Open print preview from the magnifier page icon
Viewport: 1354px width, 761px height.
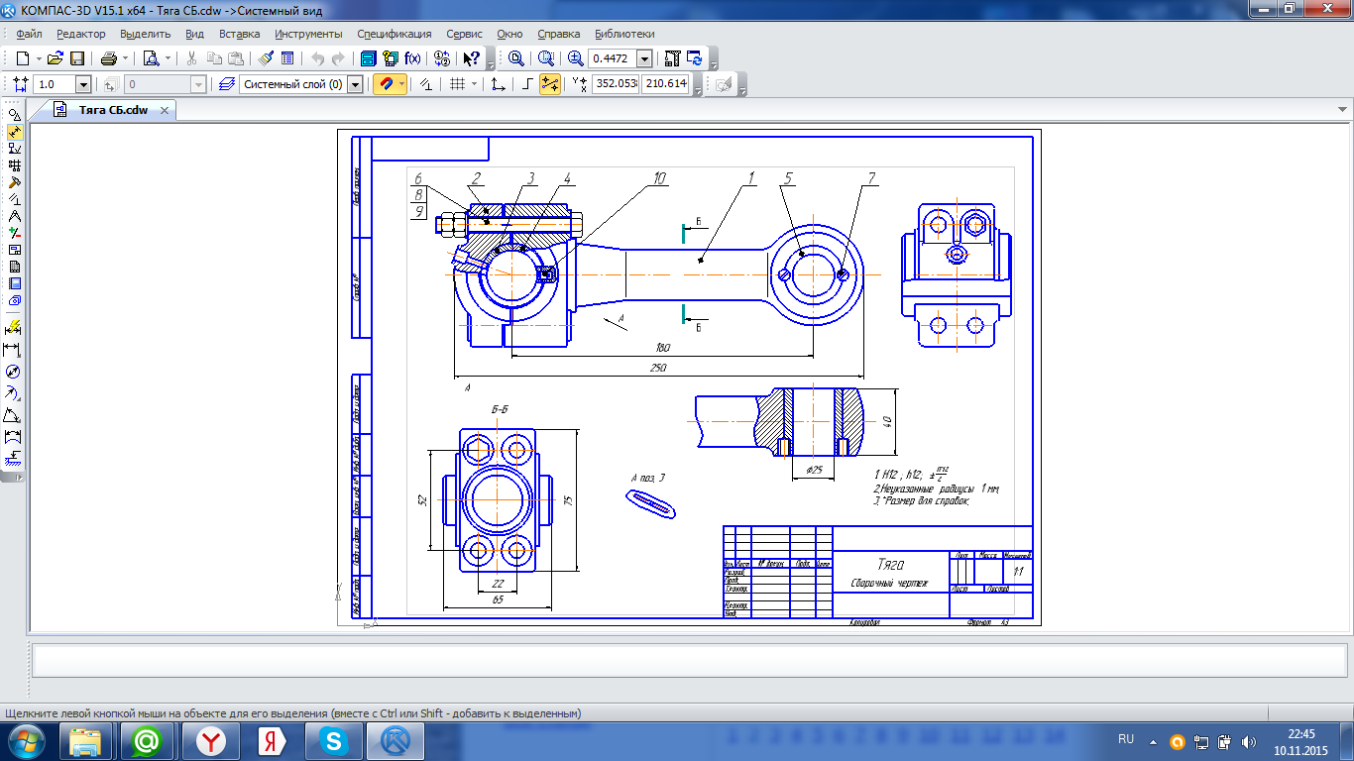[151, 58]
